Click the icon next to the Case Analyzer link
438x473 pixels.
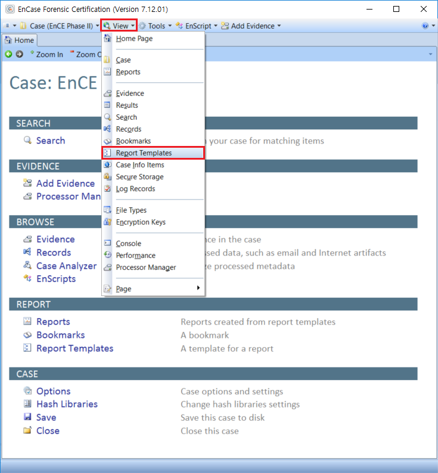(27, 266)
